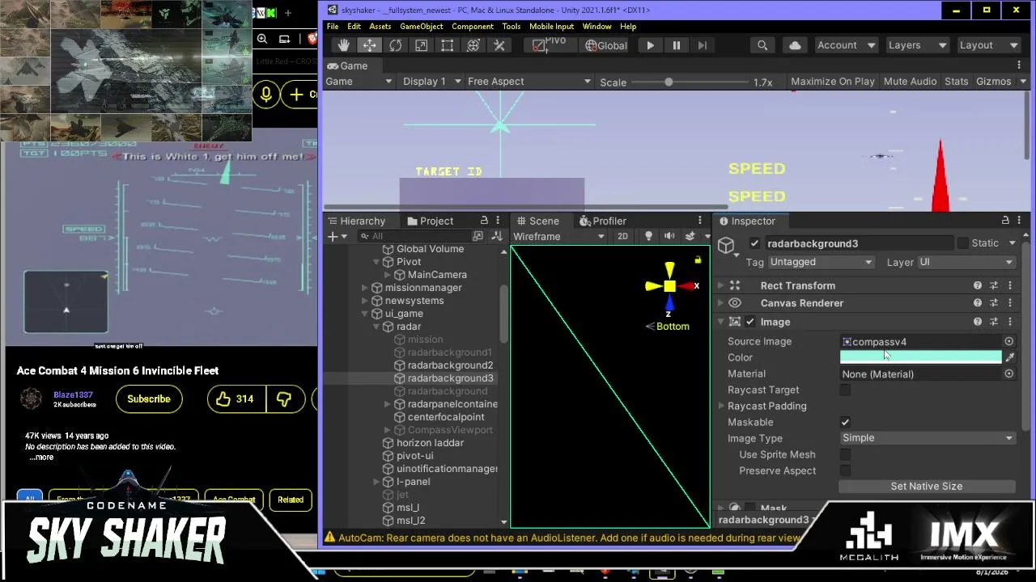This screenshot has height=582, width=1036.
Task: Open Canvas Renderer more options menu
Action: tap(1009, 303)
